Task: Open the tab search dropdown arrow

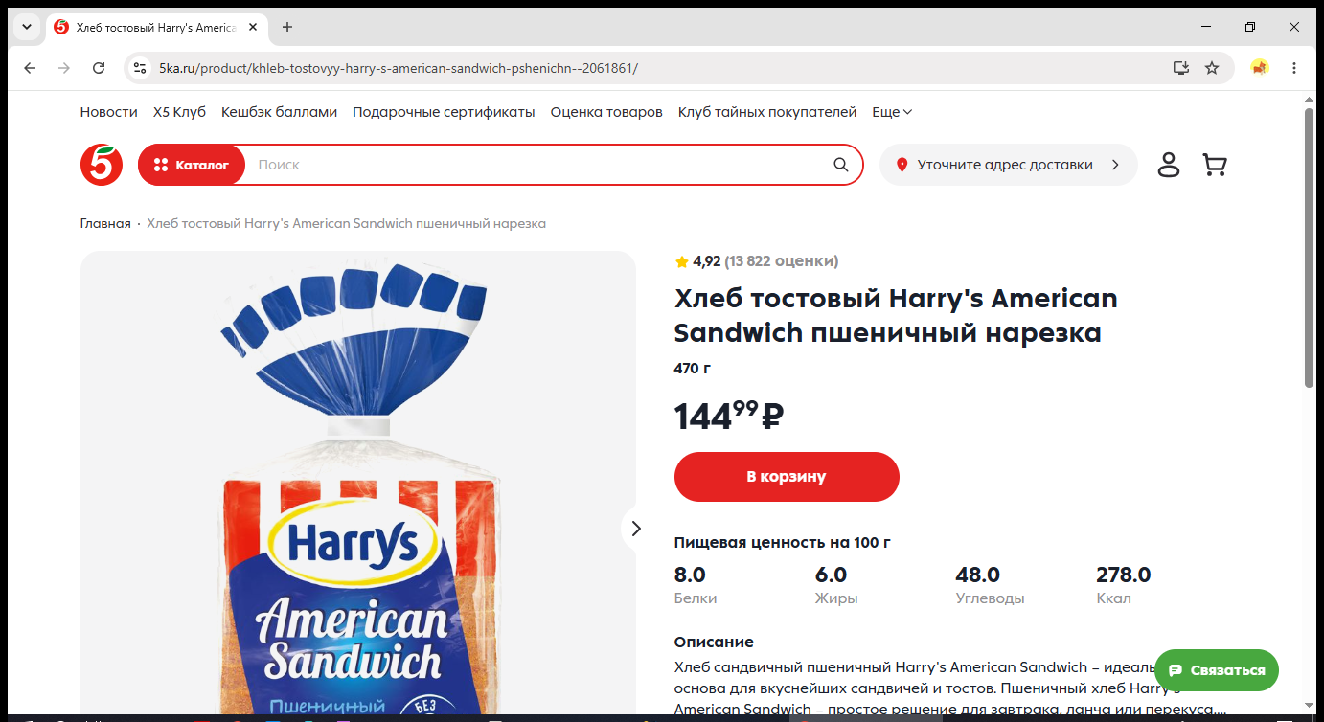Action: [26, 27]
